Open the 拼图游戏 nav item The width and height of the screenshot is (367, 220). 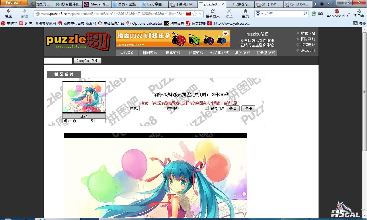coord(150,53)
